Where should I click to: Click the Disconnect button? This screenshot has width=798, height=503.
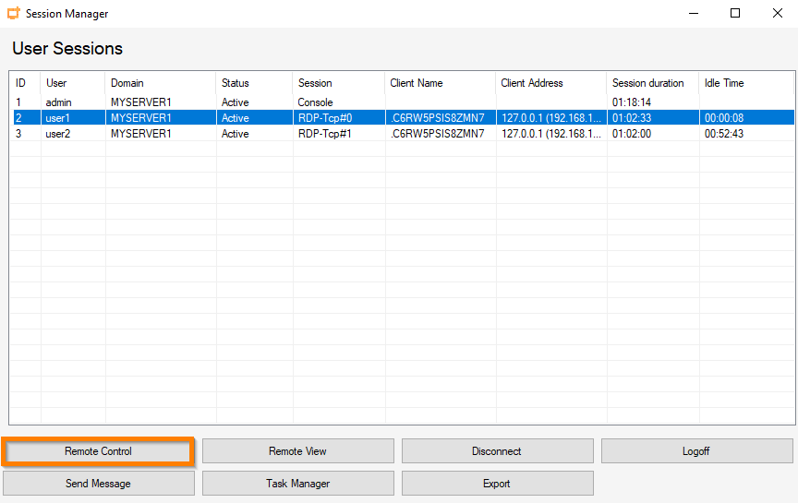497,451
